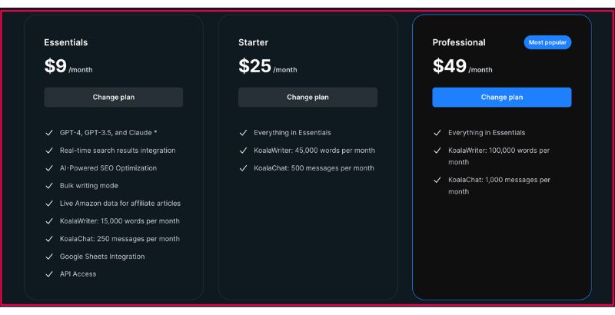The height and width of the screenshot is (315, 615).
Task: Click checkmark next to KoalaWriter 100,000 words
Action: (x=437, y=151)
